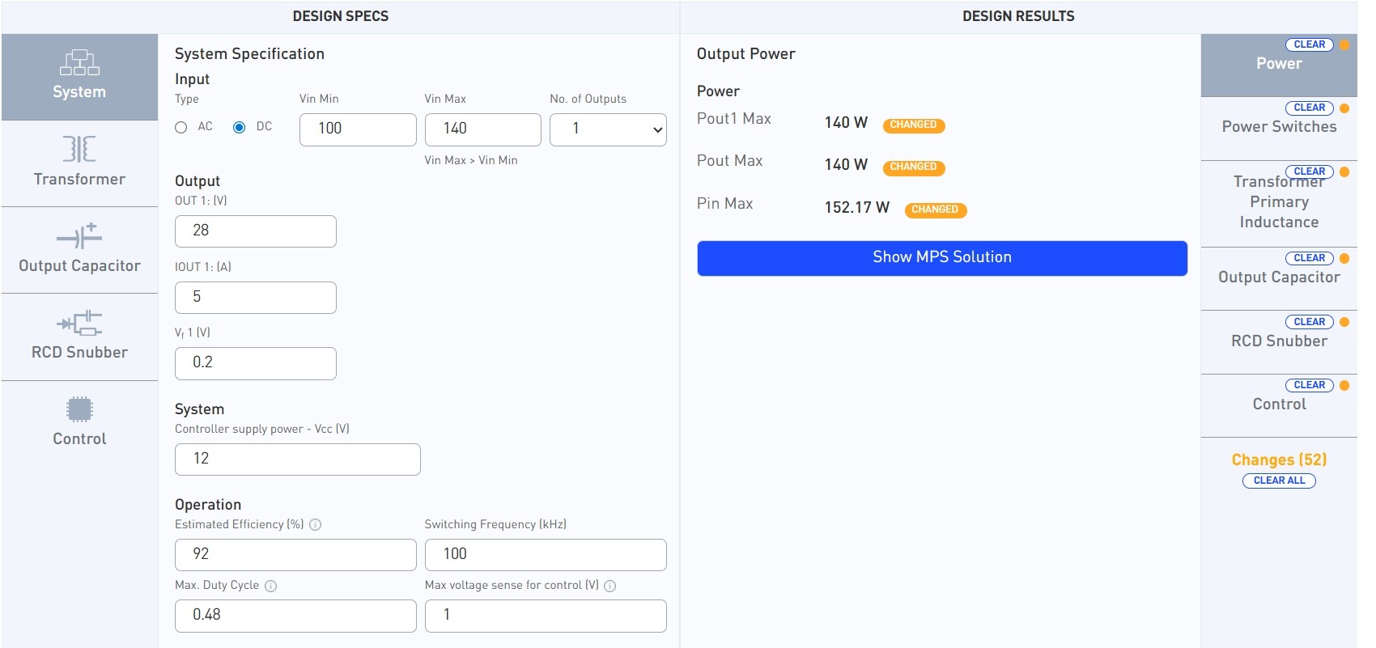Select the AC input type
Image resolution: width=1376 pixels, height=648 pixels.
tap(181, 127)
